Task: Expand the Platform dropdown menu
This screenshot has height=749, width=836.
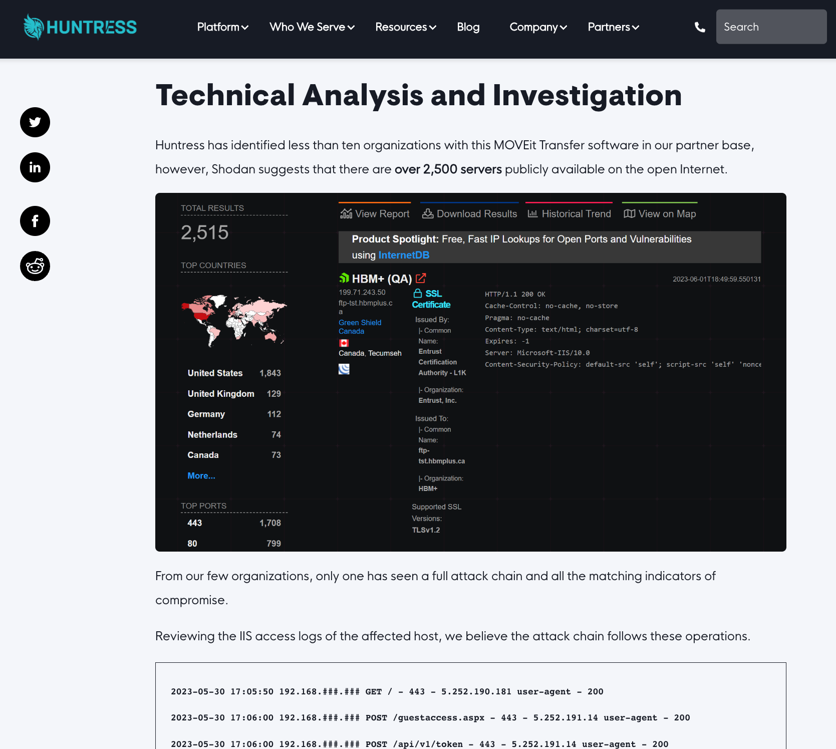Action: pyautogui.click(x=222, y=27)
